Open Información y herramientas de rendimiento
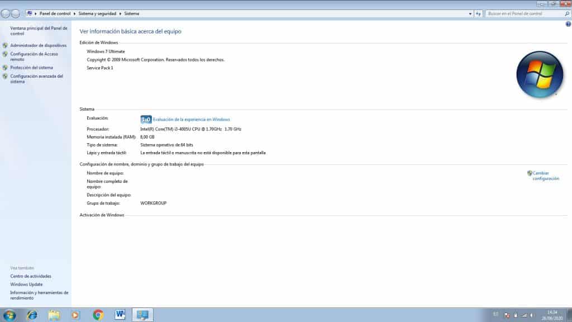This screenshot has width=572, height=322. (x=39, y=295)
